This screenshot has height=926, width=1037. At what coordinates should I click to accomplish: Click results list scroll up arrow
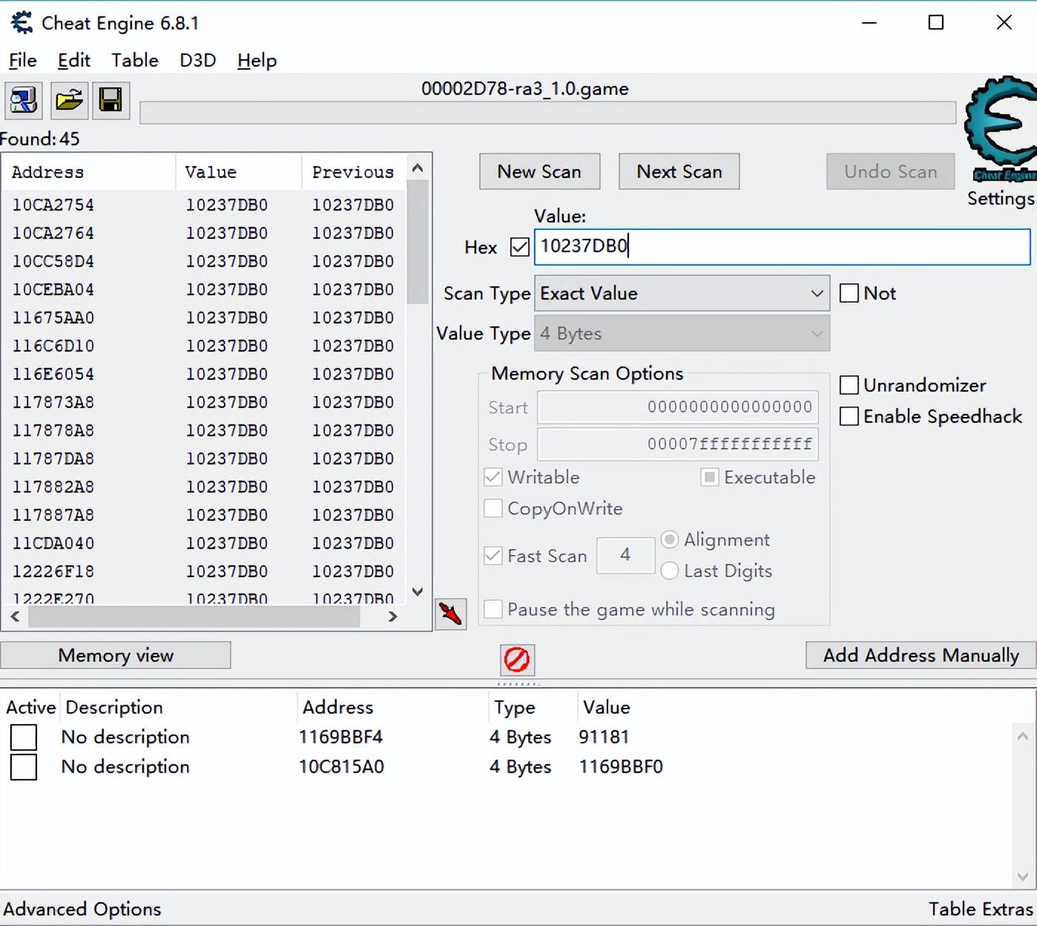click(x=418, y=168)
